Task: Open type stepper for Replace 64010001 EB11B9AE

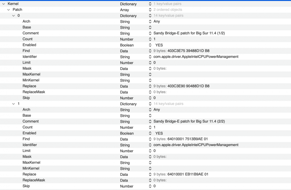Action: point(150,174)
